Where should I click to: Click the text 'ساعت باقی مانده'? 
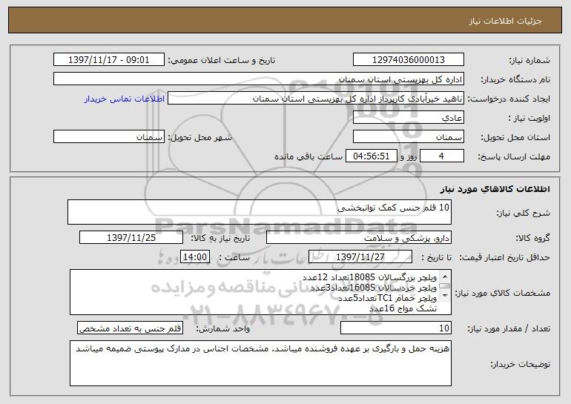308,156
